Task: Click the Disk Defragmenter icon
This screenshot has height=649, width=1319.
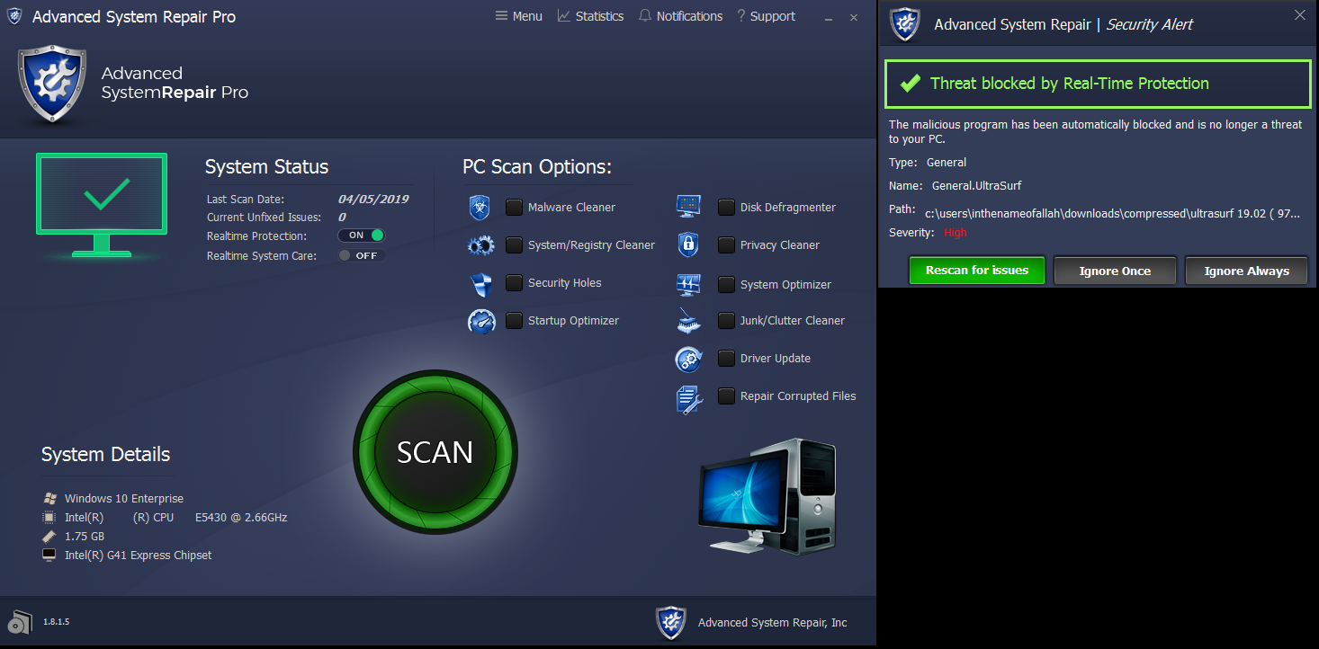Action: point(688,206)
